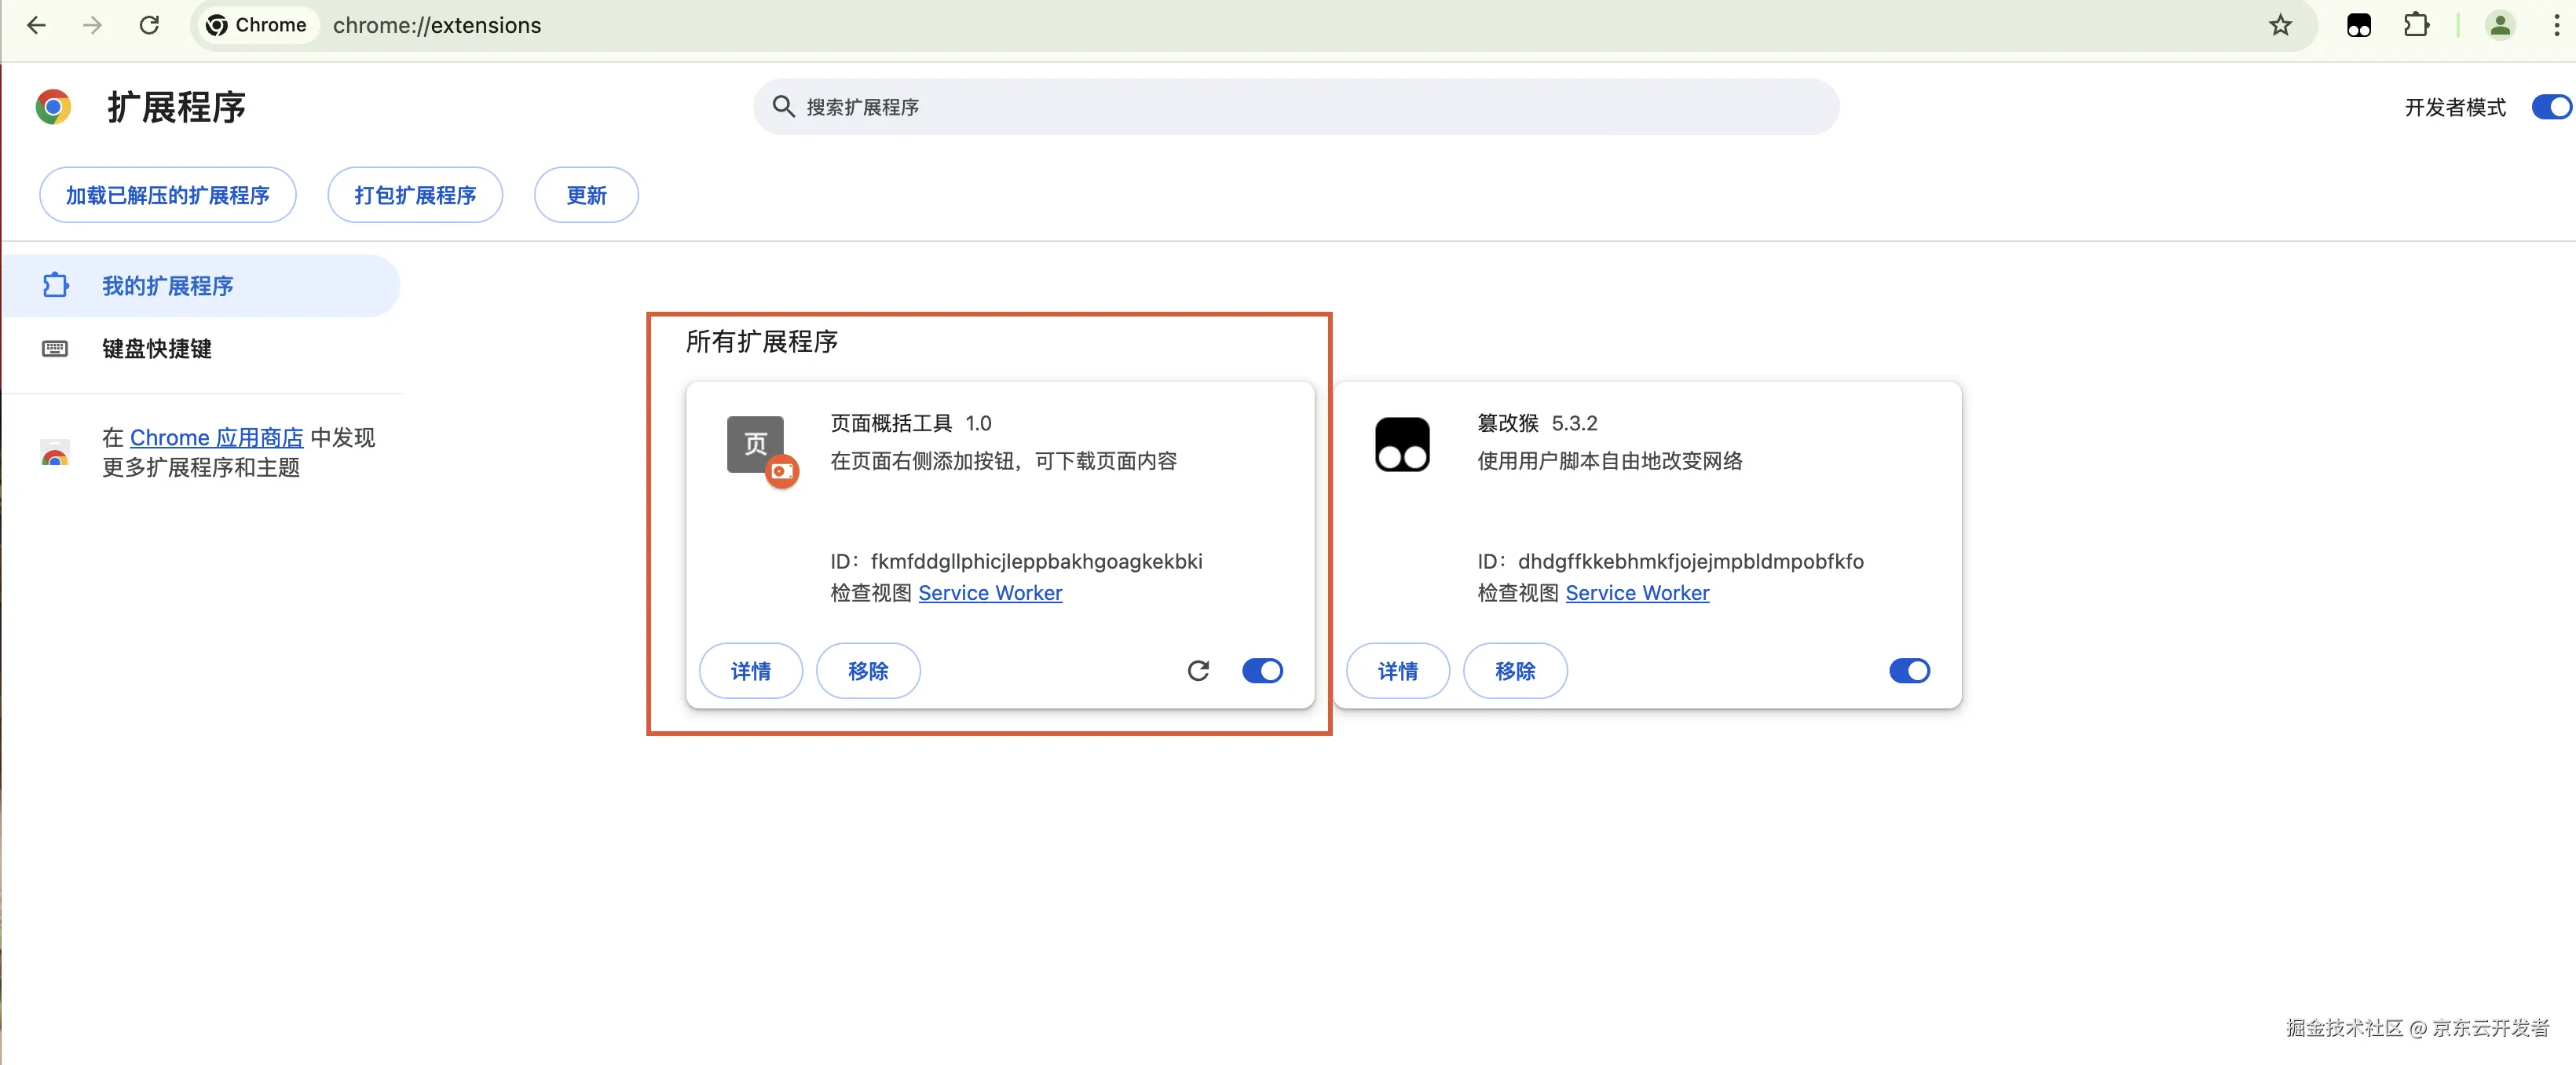
Task: Click 加载已解压的扩展程序 button
Action: [168, 195]
